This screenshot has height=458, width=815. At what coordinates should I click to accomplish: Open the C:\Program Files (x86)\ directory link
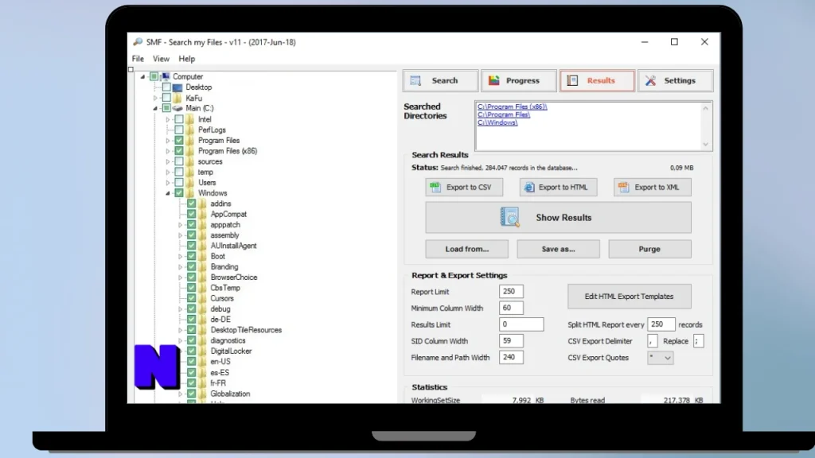point(512,107)
